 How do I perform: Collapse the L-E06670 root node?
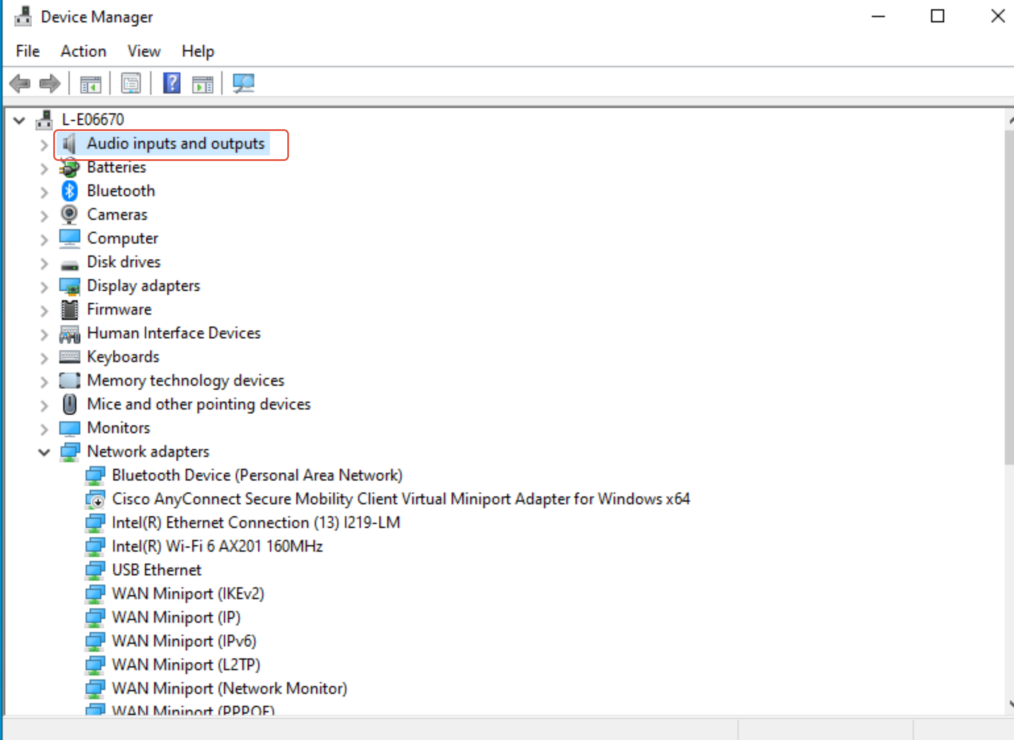click(19, 120)
